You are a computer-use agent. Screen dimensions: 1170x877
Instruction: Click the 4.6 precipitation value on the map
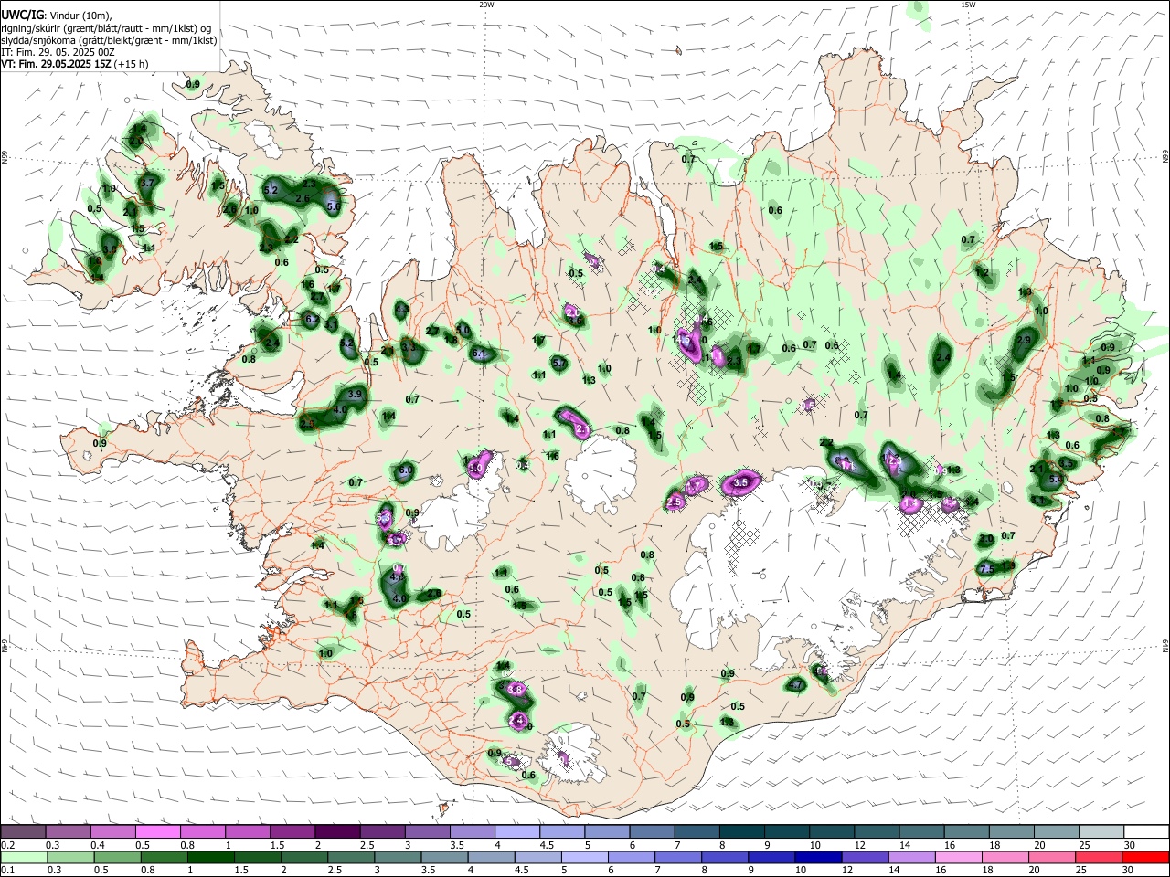click(x=397, y=577)
